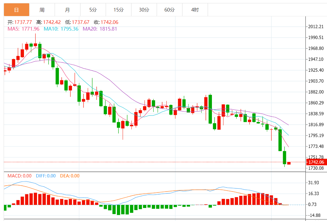This screenshot has width=327, height=221.
Task: Click the 1838.59 price axis label
Action: pyautogui.click(x=316, y=114)
